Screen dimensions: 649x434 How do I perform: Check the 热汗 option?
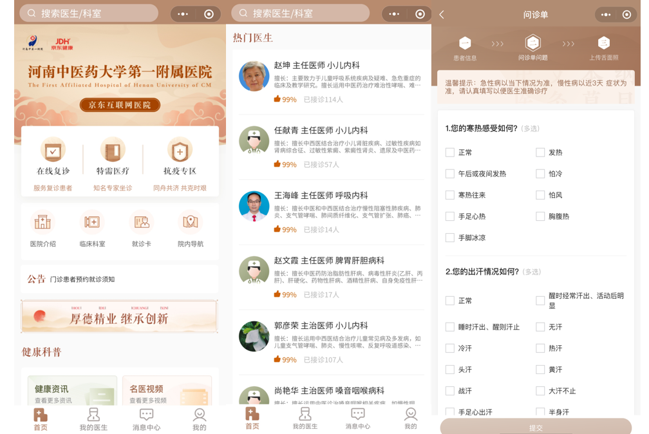point(540,348)
